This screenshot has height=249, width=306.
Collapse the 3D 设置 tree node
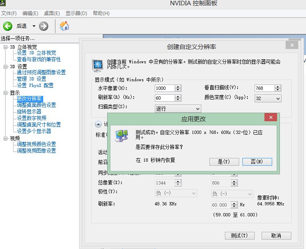(5, 67)
